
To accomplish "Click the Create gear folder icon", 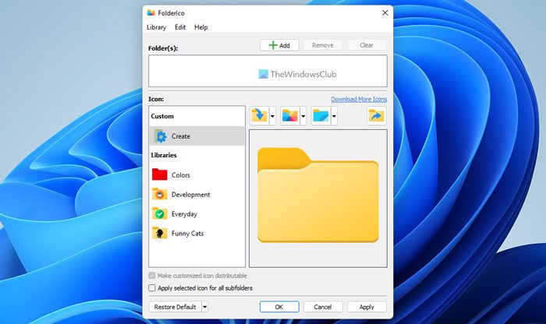I will pos(160,136).
